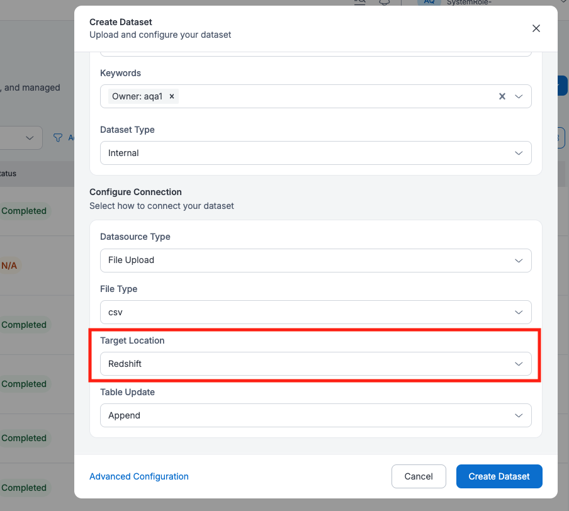Click the Create Dataset button
Viewport: 569px width, 511px height.
pos(499,476)
